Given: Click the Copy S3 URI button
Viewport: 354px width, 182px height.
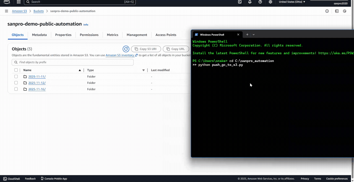Looking at the screenshot, I should [146, 49].
